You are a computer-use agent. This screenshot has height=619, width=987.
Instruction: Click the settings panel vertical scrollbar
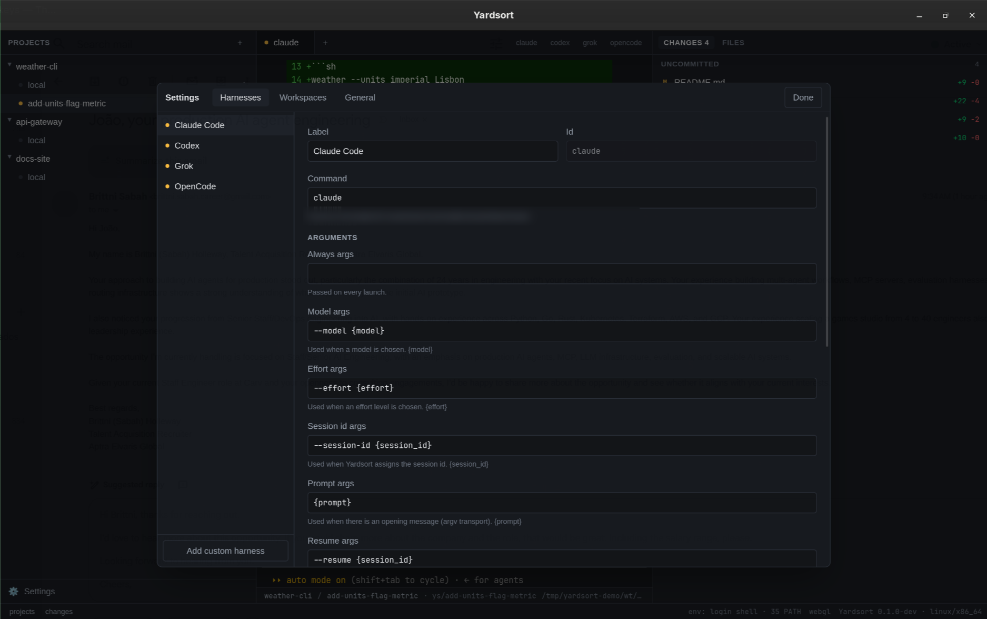(827, 232)
